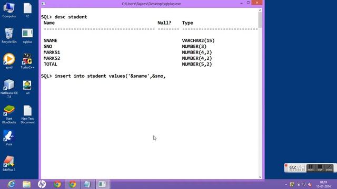Select the f2 file on desktop
The height and width of the screenshot is (189, 337).
(x=27, y=10)
